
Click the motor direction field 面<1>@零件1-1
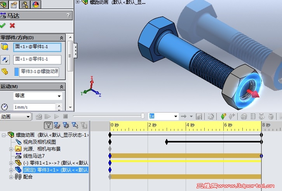point(37,59)
